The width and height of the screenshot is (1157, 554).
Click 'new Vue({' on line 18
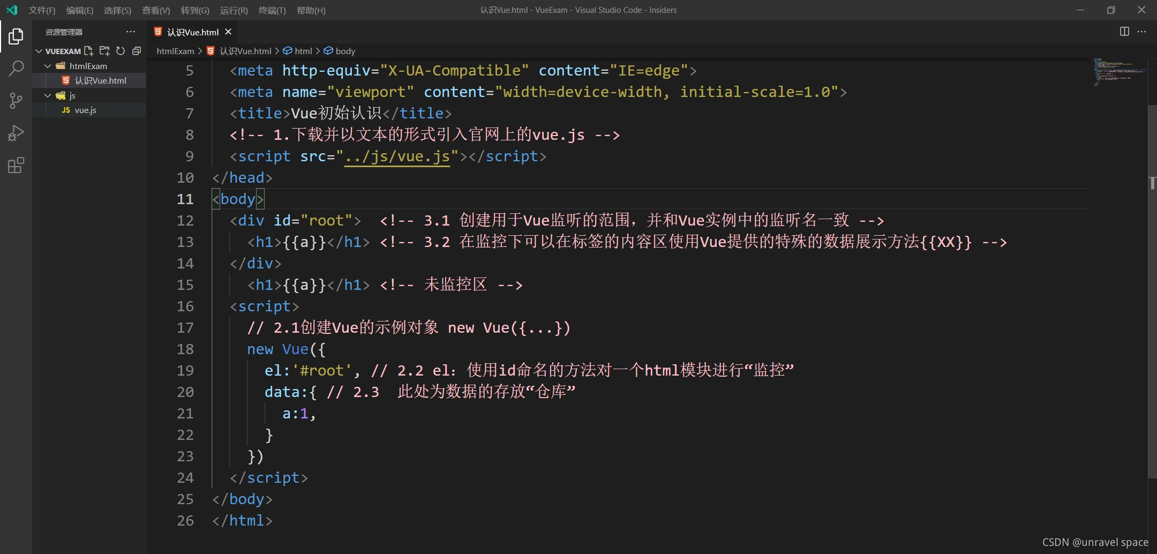(x=286, y=349)
